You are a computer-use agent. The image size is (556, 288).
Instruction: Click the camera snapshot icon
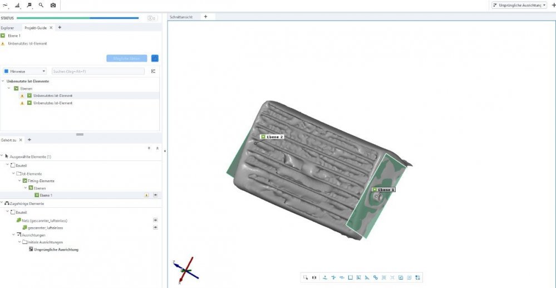[x=53, y=4]
